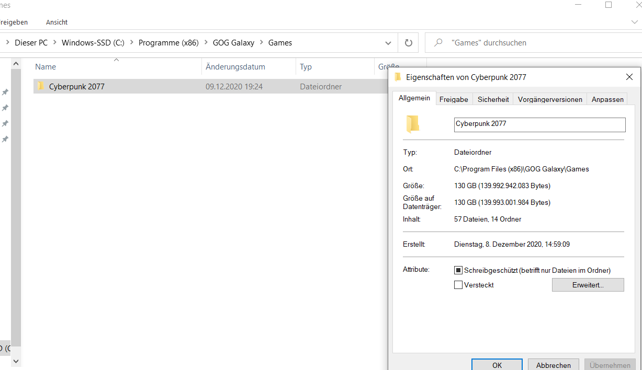Toggle the Schreibgeschützt checkbox
Image resolution: width=642 pixels, height=370 pixels.
458,270
